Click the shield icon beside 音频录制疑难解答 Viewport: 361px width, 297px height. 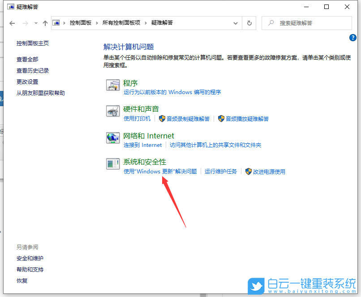[x=162, y=119]
